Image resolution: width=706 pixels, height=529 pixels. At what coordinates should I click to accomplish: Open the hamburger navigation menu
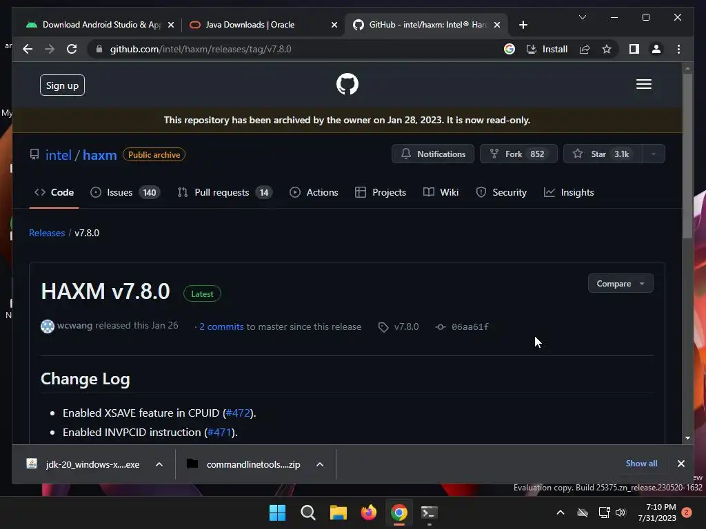[644, 84]
